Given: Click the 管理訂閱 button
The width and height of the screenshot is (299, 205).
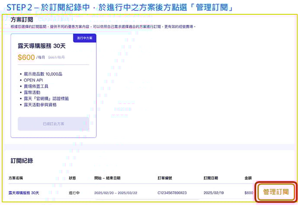Looking at the screenshot, I should click(276, 192).
